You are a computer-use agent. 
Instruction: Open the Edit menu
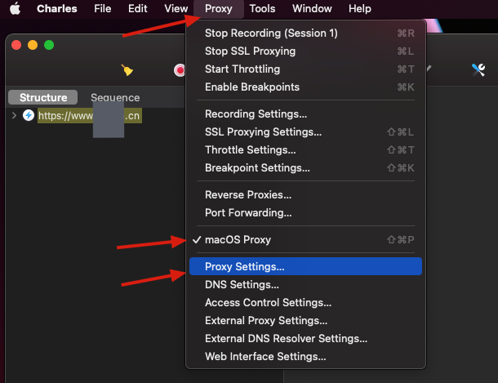coord(137,8)
